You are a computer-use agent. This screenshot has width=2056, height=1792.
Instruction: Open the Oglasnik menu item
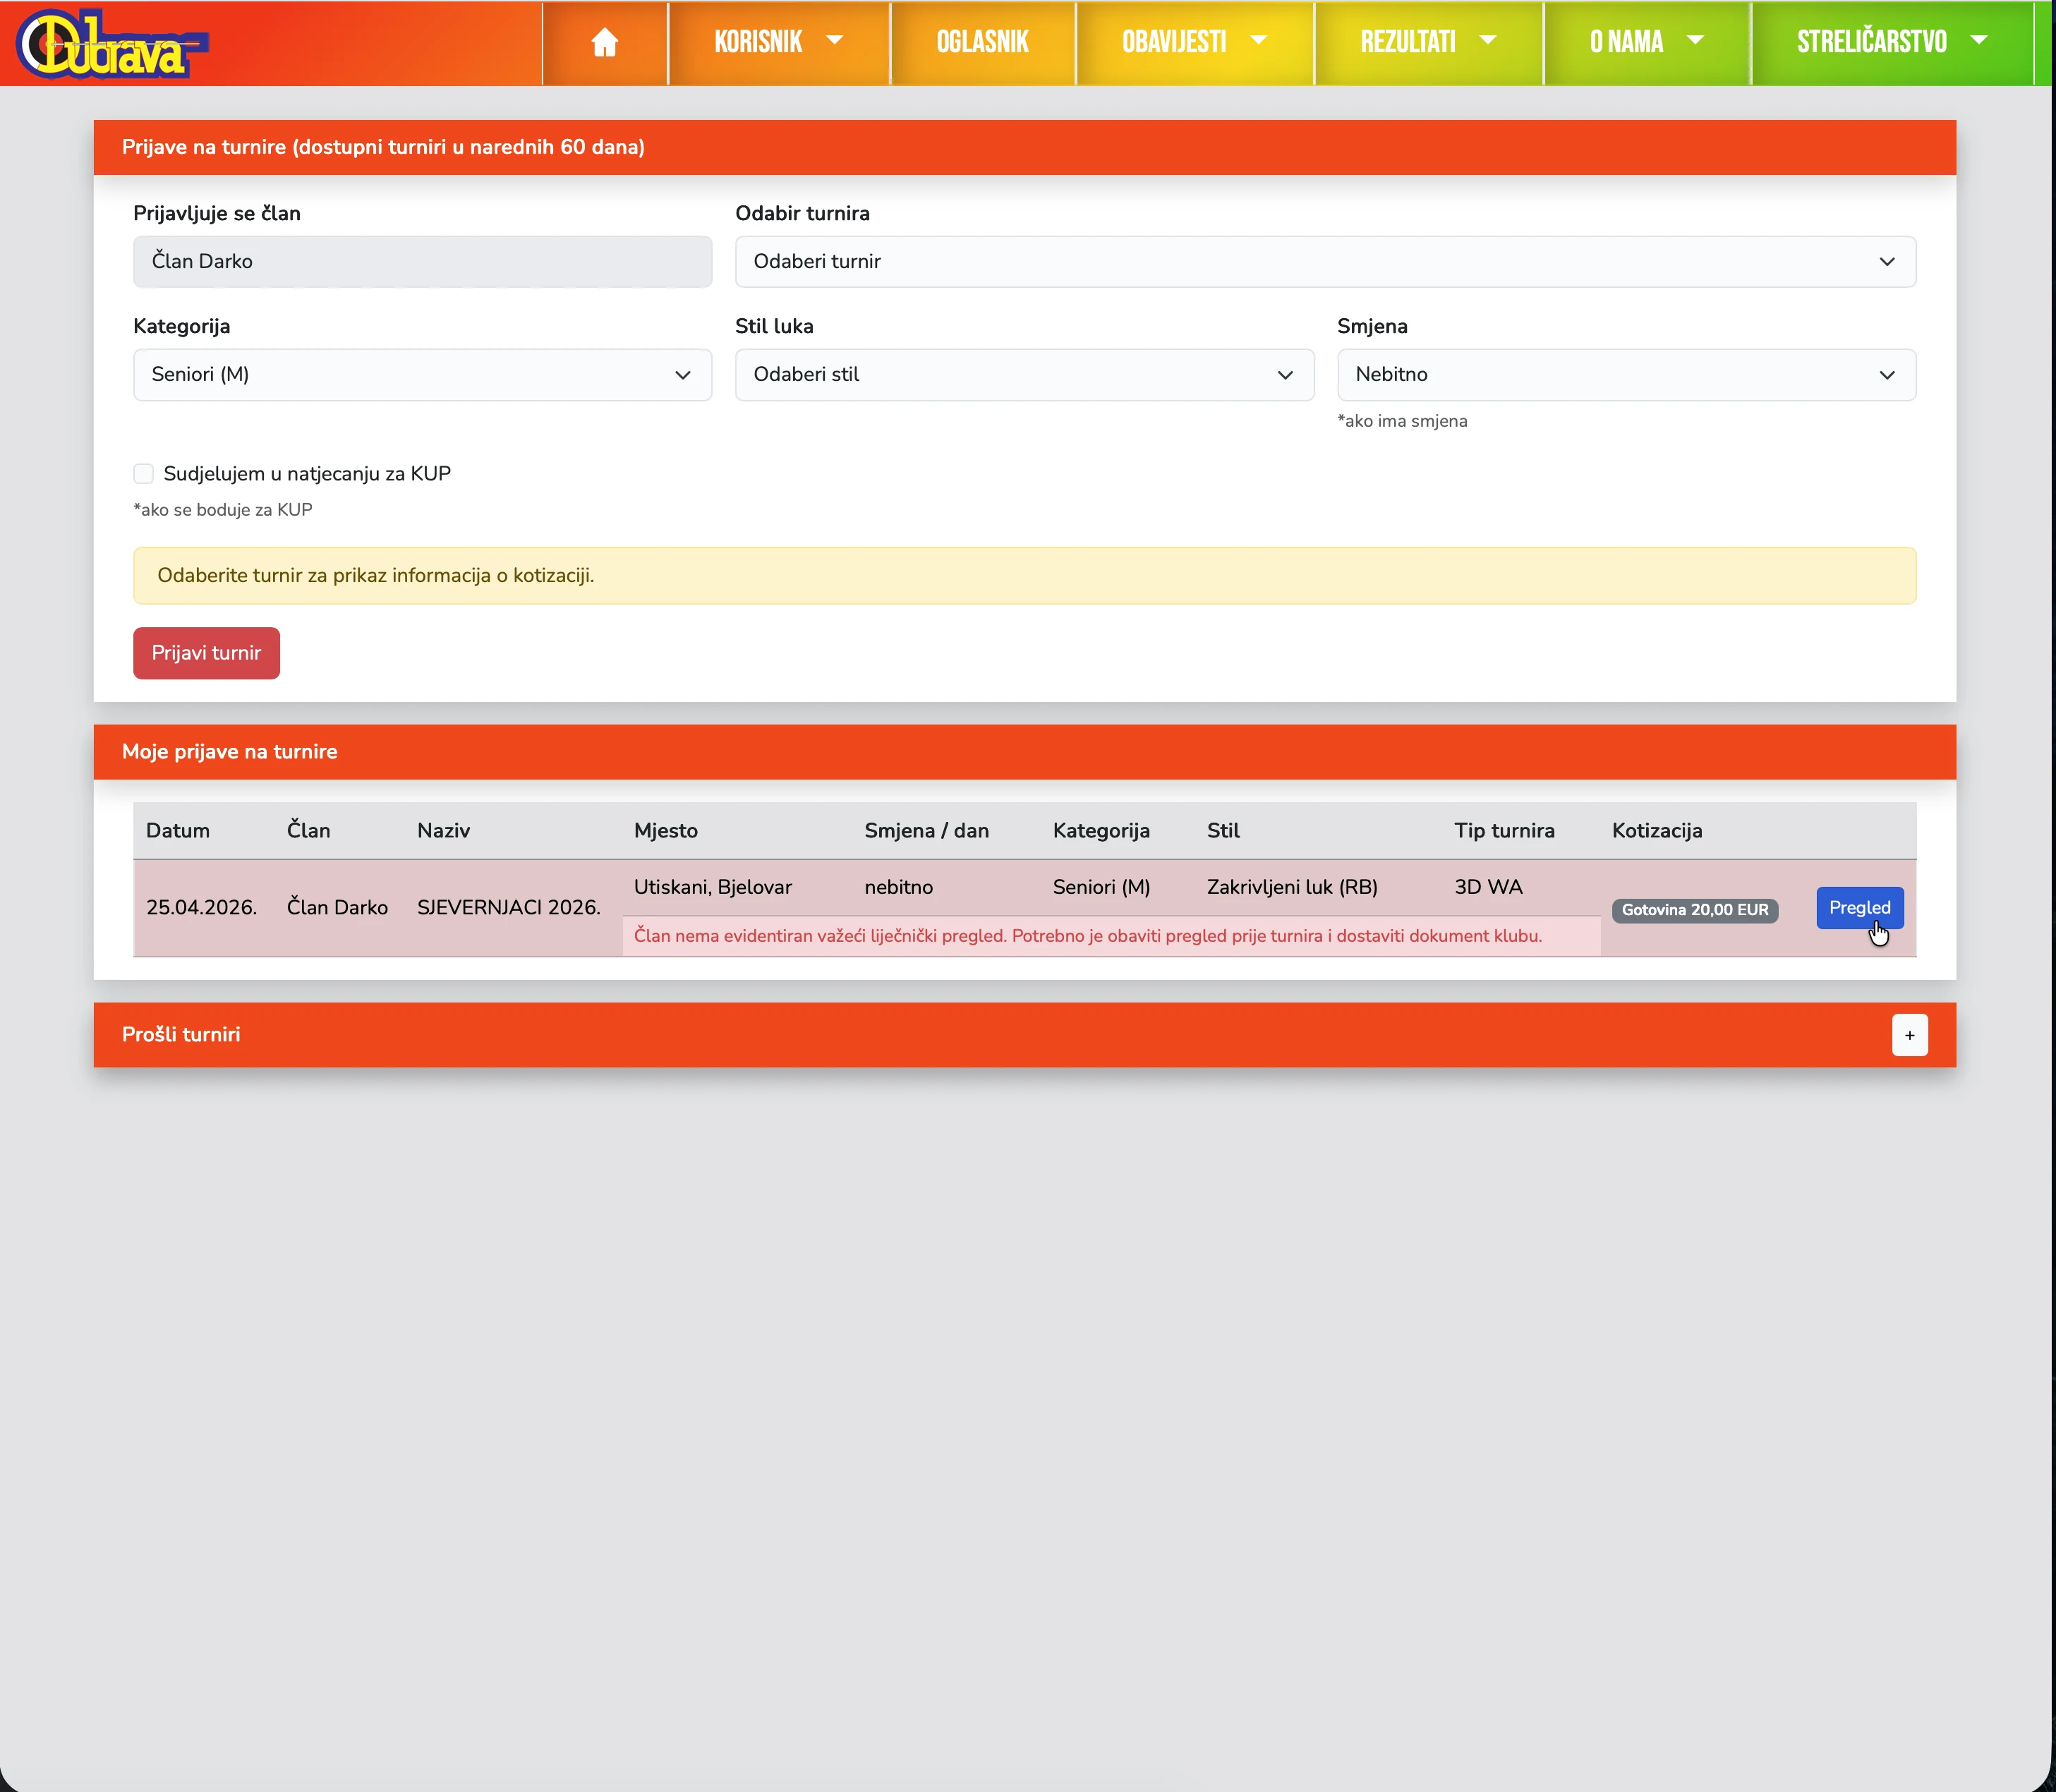coord(982,42)
